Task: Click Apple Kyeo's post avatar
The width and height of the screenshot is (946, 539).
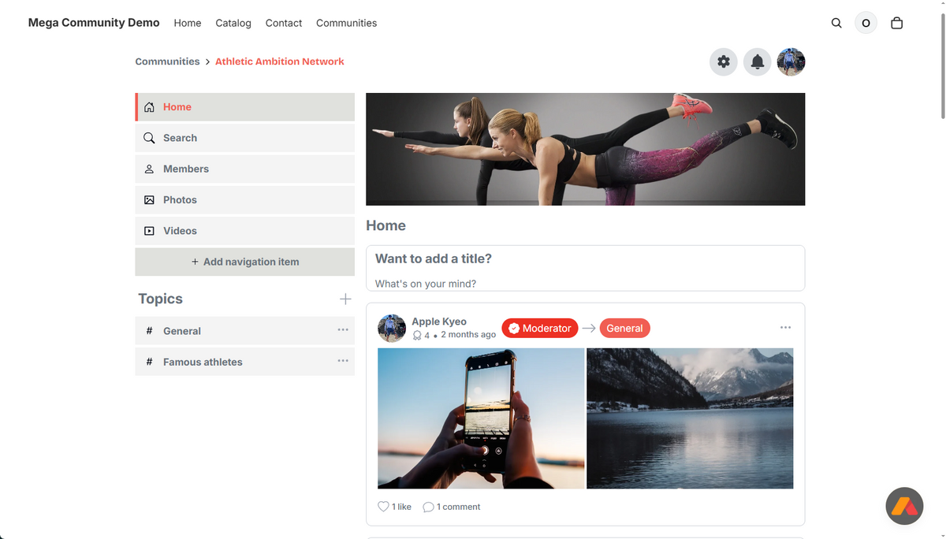Action: click(392, 328)
